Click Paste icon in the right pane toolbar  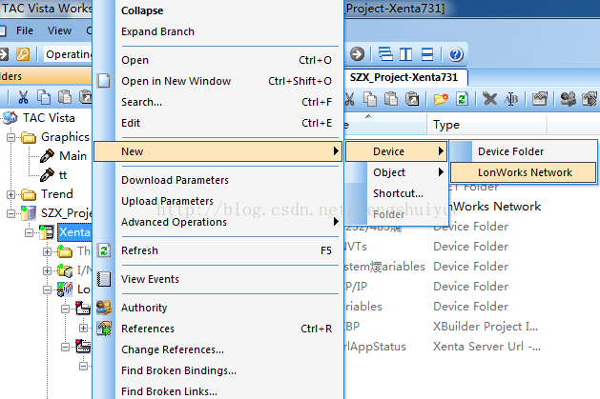pyautogui.click(x=391, y=98)
